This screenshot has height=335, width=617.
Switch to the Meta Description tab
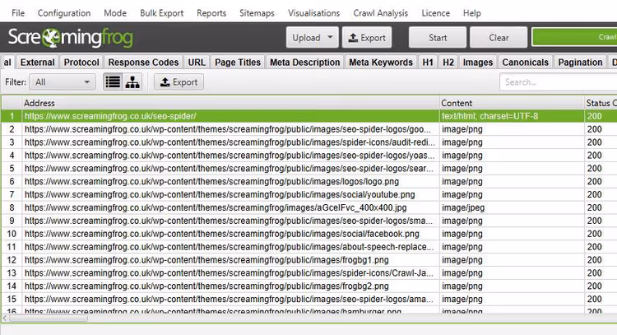coord(305,63)
